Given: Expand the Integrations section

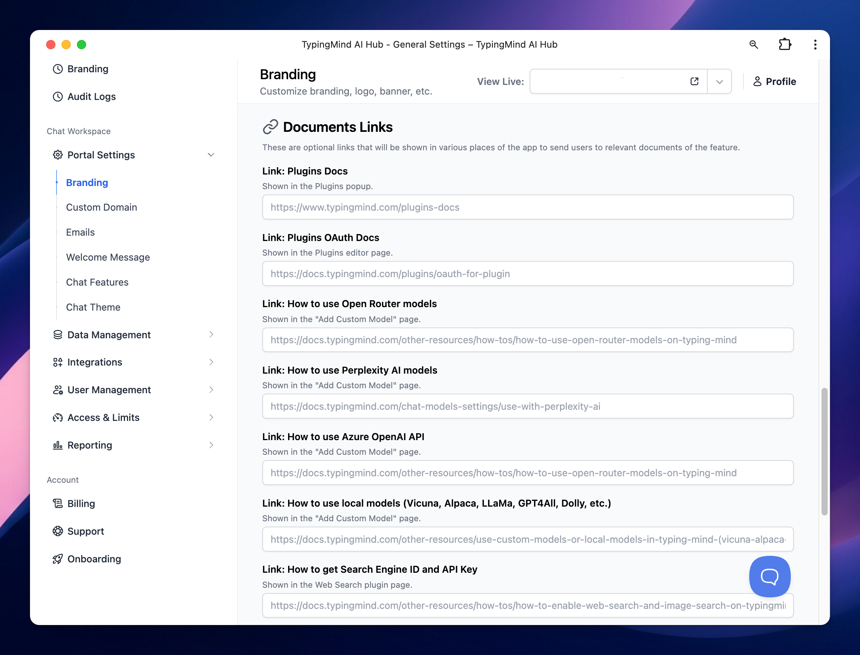Looking at the screenshot, I should coord(211,362).
